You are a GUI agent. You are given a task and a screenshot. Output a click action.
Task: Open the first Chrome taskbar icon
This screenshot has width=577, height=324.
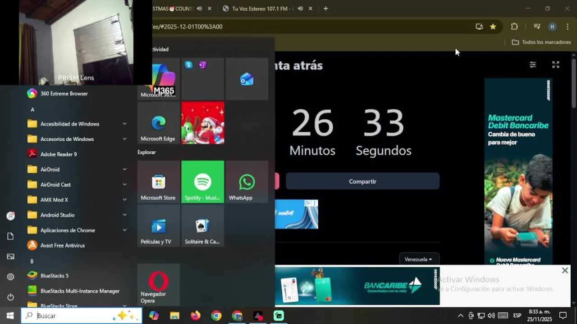coord(216,316)
